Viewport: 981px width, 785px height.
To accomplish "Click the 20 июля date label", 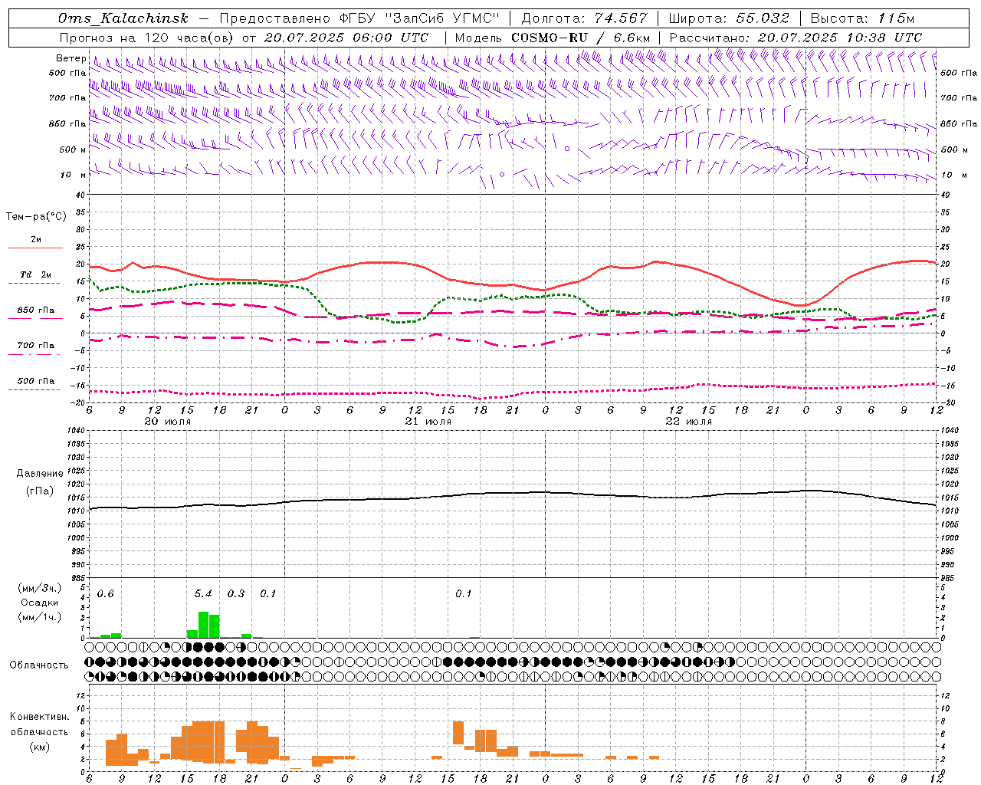I will pos(168,421).
